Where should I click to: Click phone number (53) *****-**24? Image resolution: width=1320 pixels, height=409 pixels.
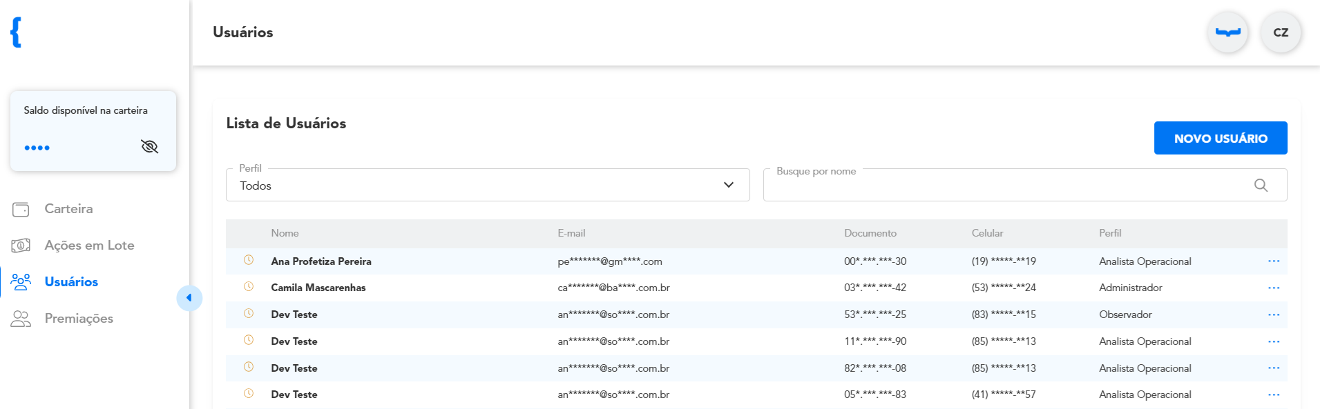point(1004,288)
